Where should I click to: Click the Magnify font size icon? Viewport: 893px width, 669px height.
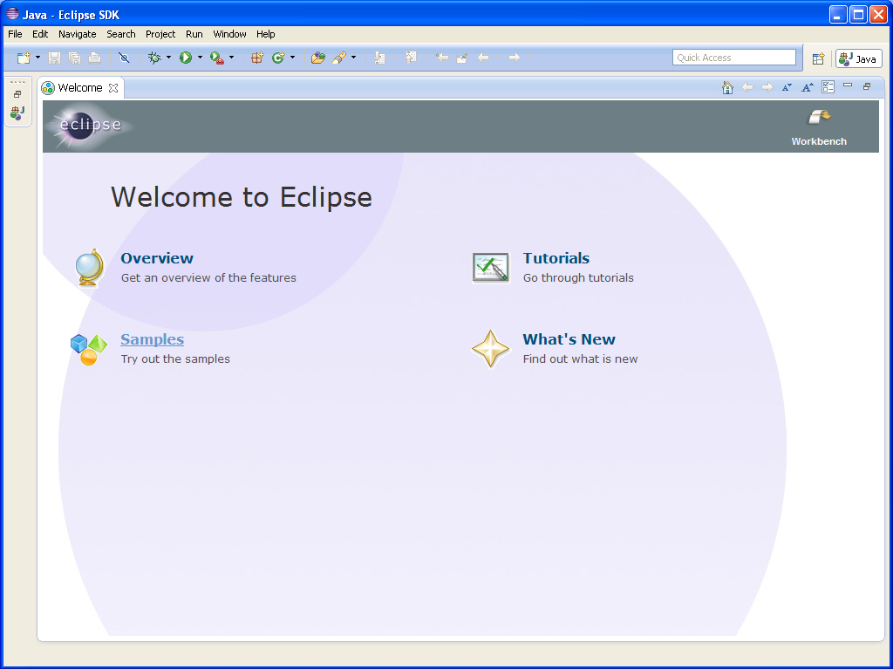808,87
